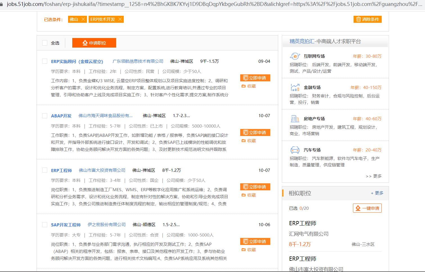The height and width of the screenshot is (272, 425).
Task: Open company 伊之密股份有限公司
Action: (x=107, y=224)
